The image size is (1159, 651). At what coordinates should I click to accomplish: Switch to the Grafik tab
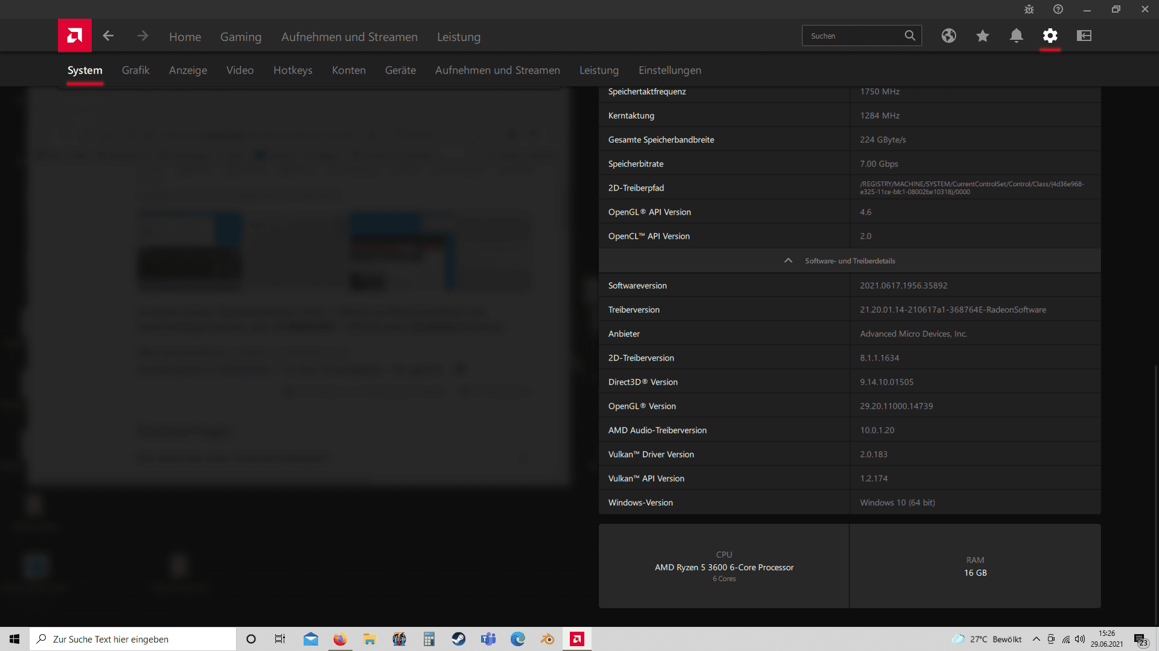135,70
